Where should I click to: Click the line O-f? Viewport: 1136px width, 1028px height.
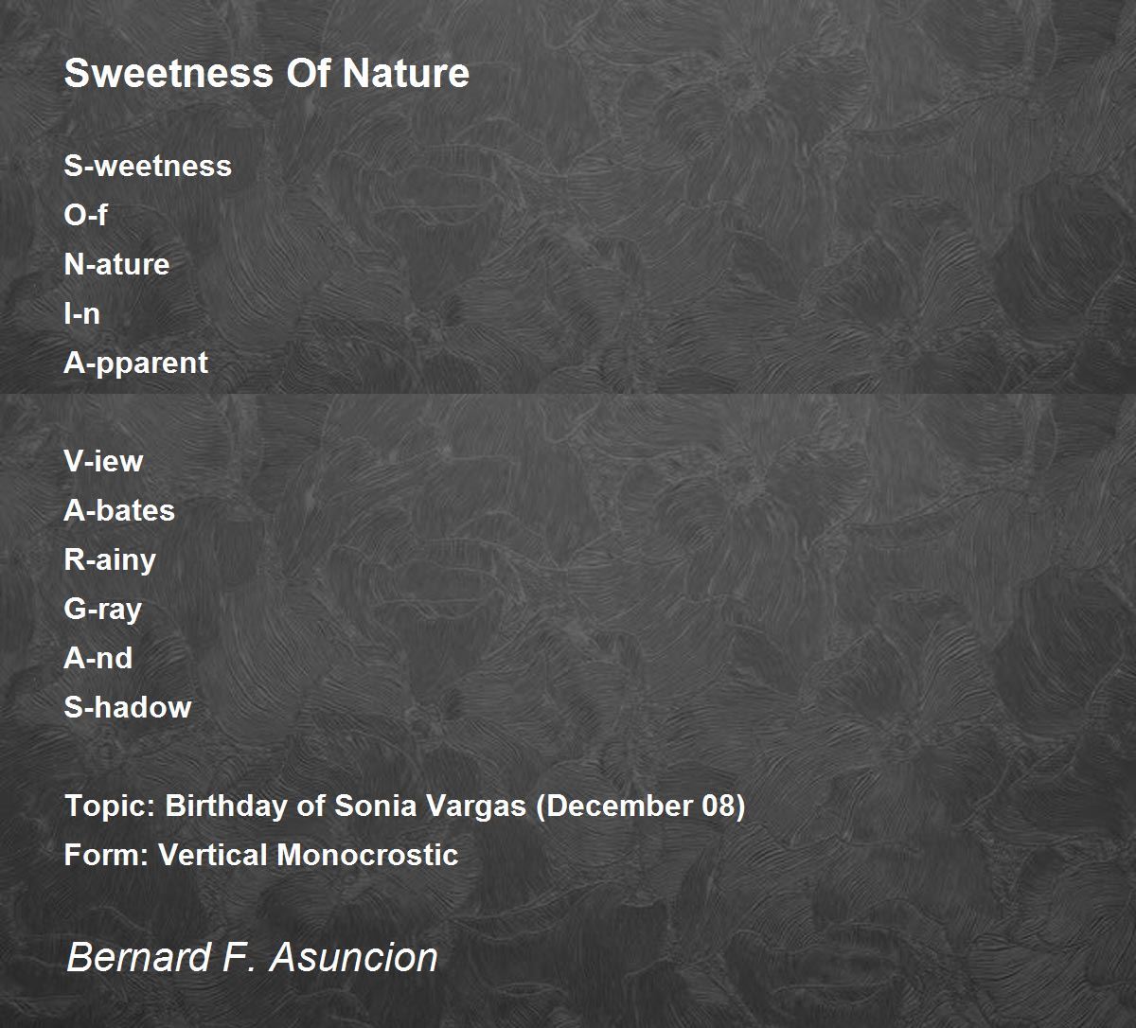pos(85,215)
